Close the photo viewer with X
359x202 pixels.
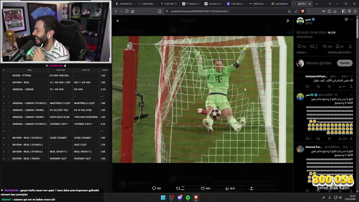tap(118, 21)
